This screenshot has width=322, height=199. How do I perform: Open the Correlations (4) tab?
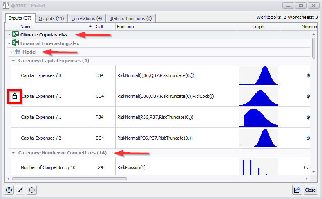[86, 18]
